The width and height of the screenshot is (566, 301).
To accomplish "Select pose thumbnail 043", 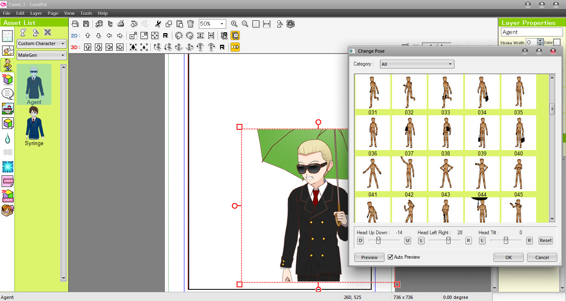I will (x=445, y=173).
